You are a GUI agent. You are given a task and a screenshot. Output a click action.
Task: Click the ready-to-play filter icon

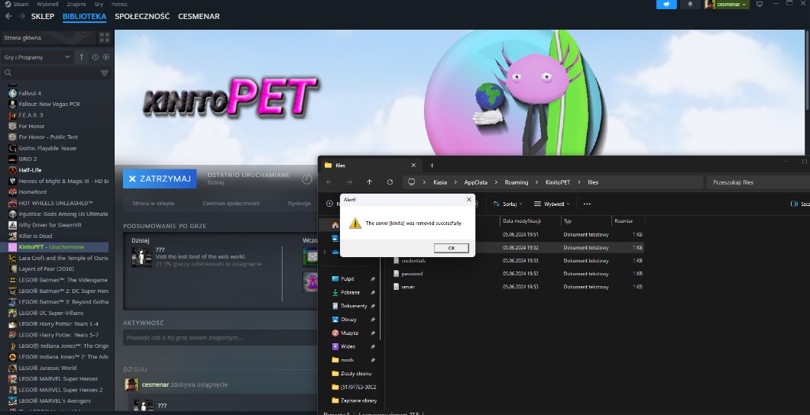point(106,57)
